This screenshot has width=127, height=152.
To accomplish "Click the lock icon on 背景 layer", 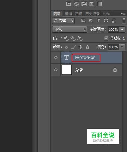I will 115,70.
